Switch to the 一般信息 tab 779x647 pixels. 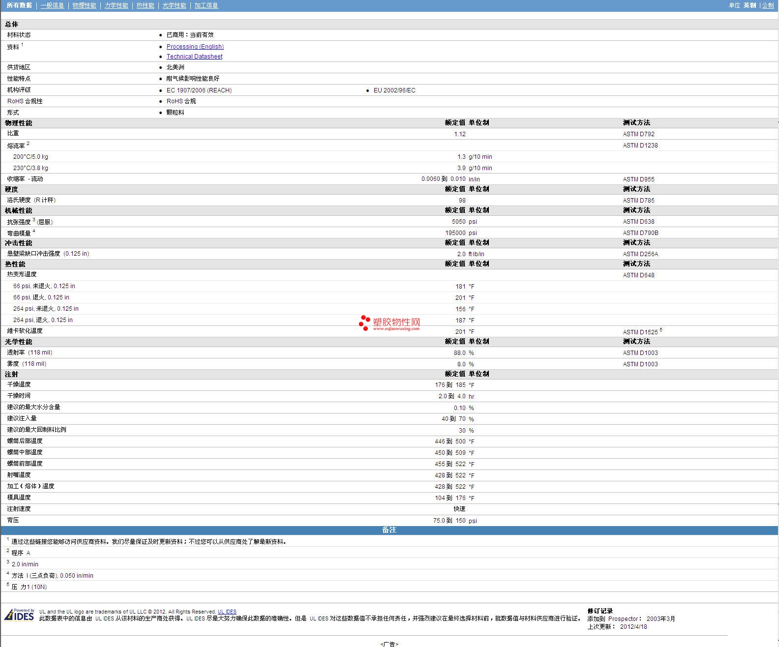(52, 5)
